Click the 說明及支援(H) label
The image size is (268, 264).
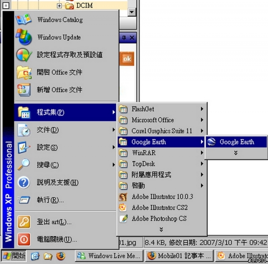click(x=58, y=182)
